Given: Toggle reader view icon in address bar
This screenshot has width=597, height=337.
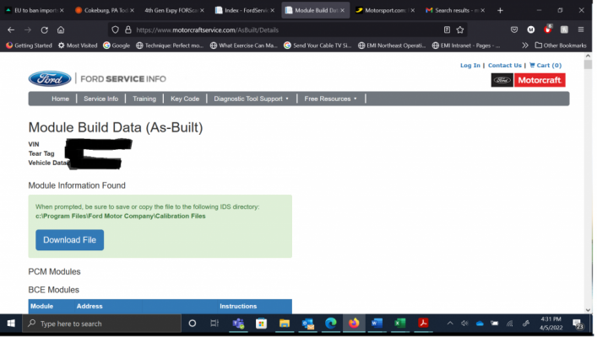Looking at the screenshot, I should (x=447, y=29).
